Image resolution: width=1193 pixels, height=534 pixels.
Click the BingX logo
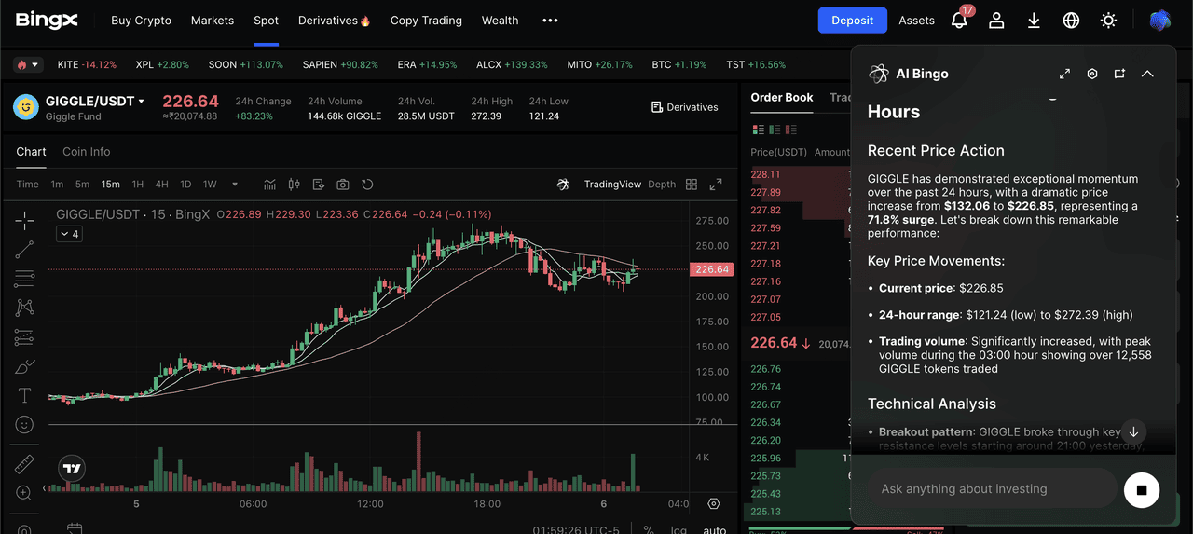[48, 20]
